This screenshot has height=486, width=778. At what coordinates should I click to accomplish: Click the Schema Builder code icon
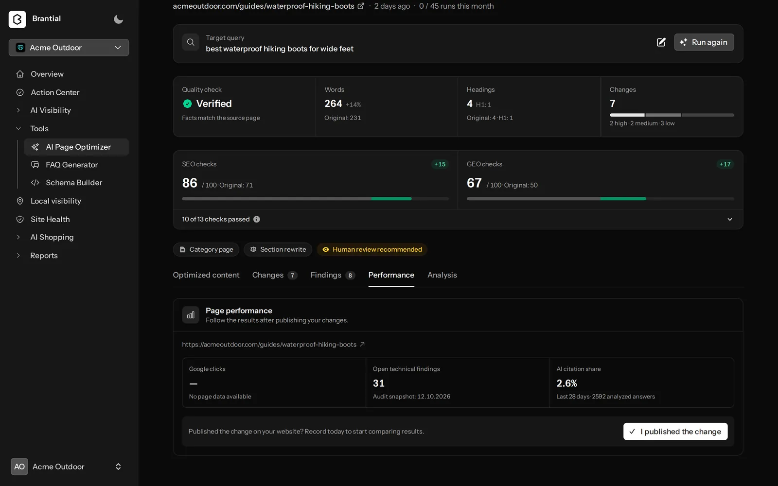35,183
